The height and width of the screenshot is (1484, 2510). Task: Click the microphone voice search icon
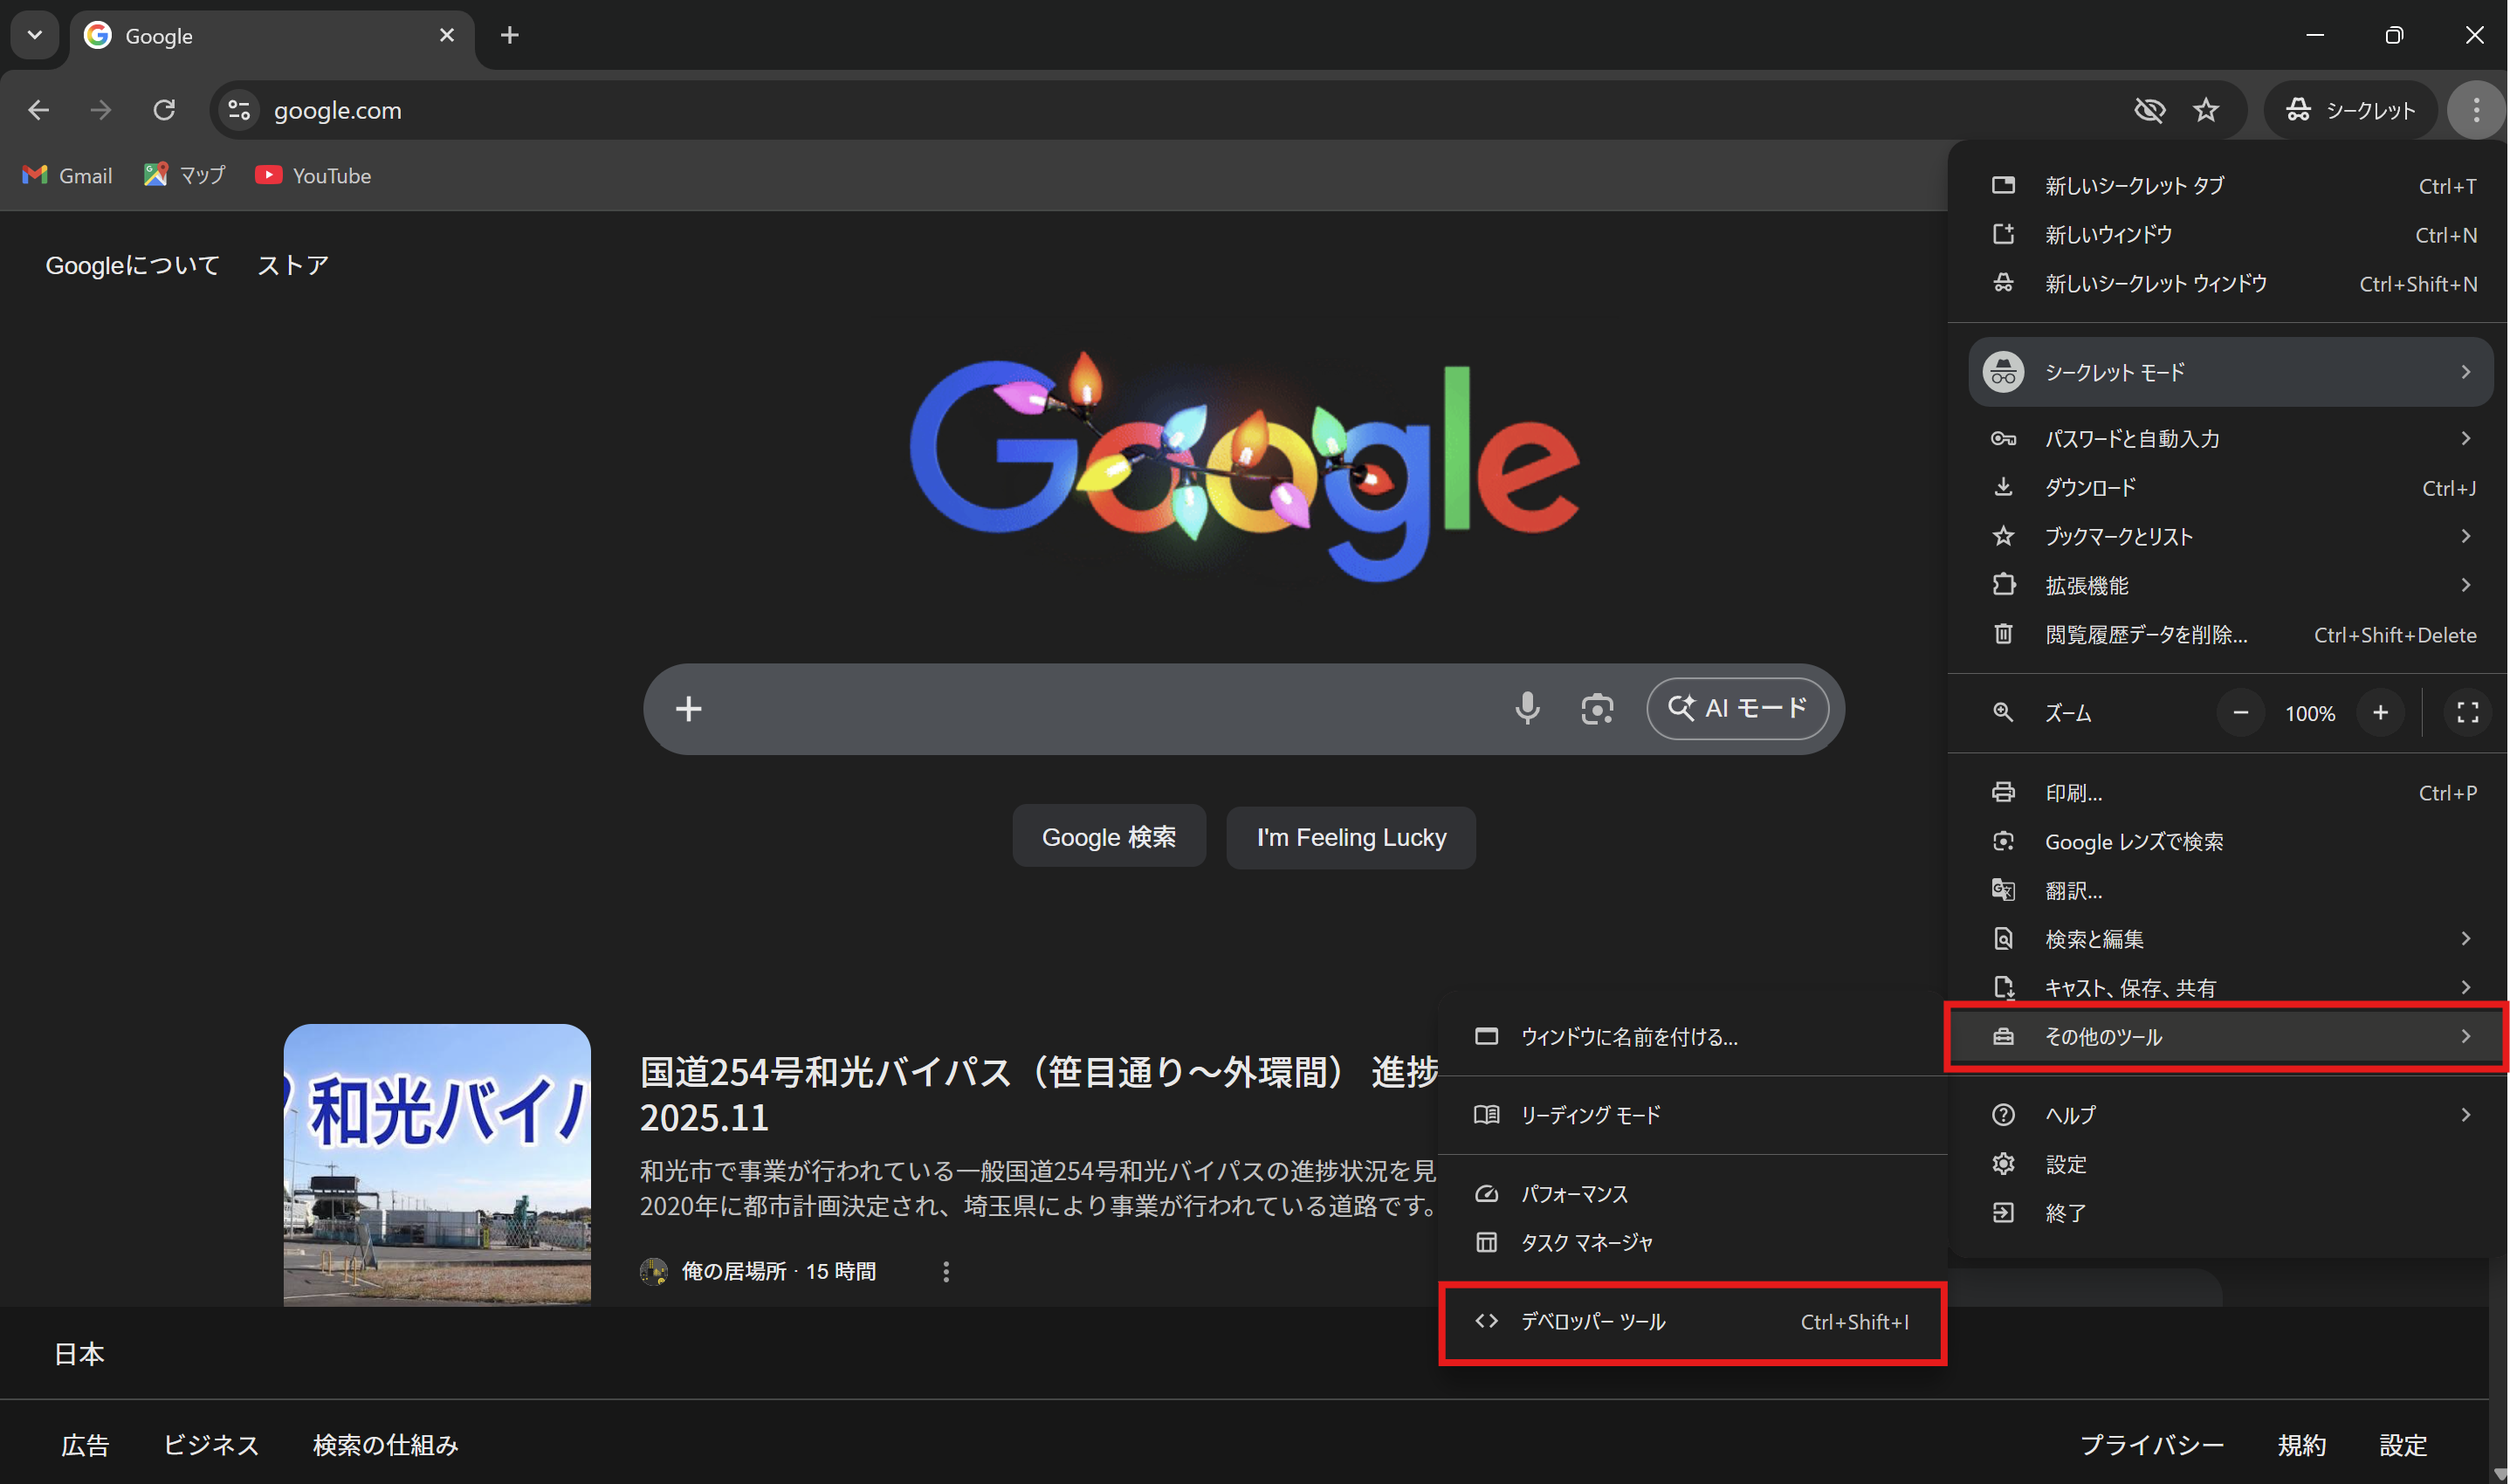[1527, 709]
